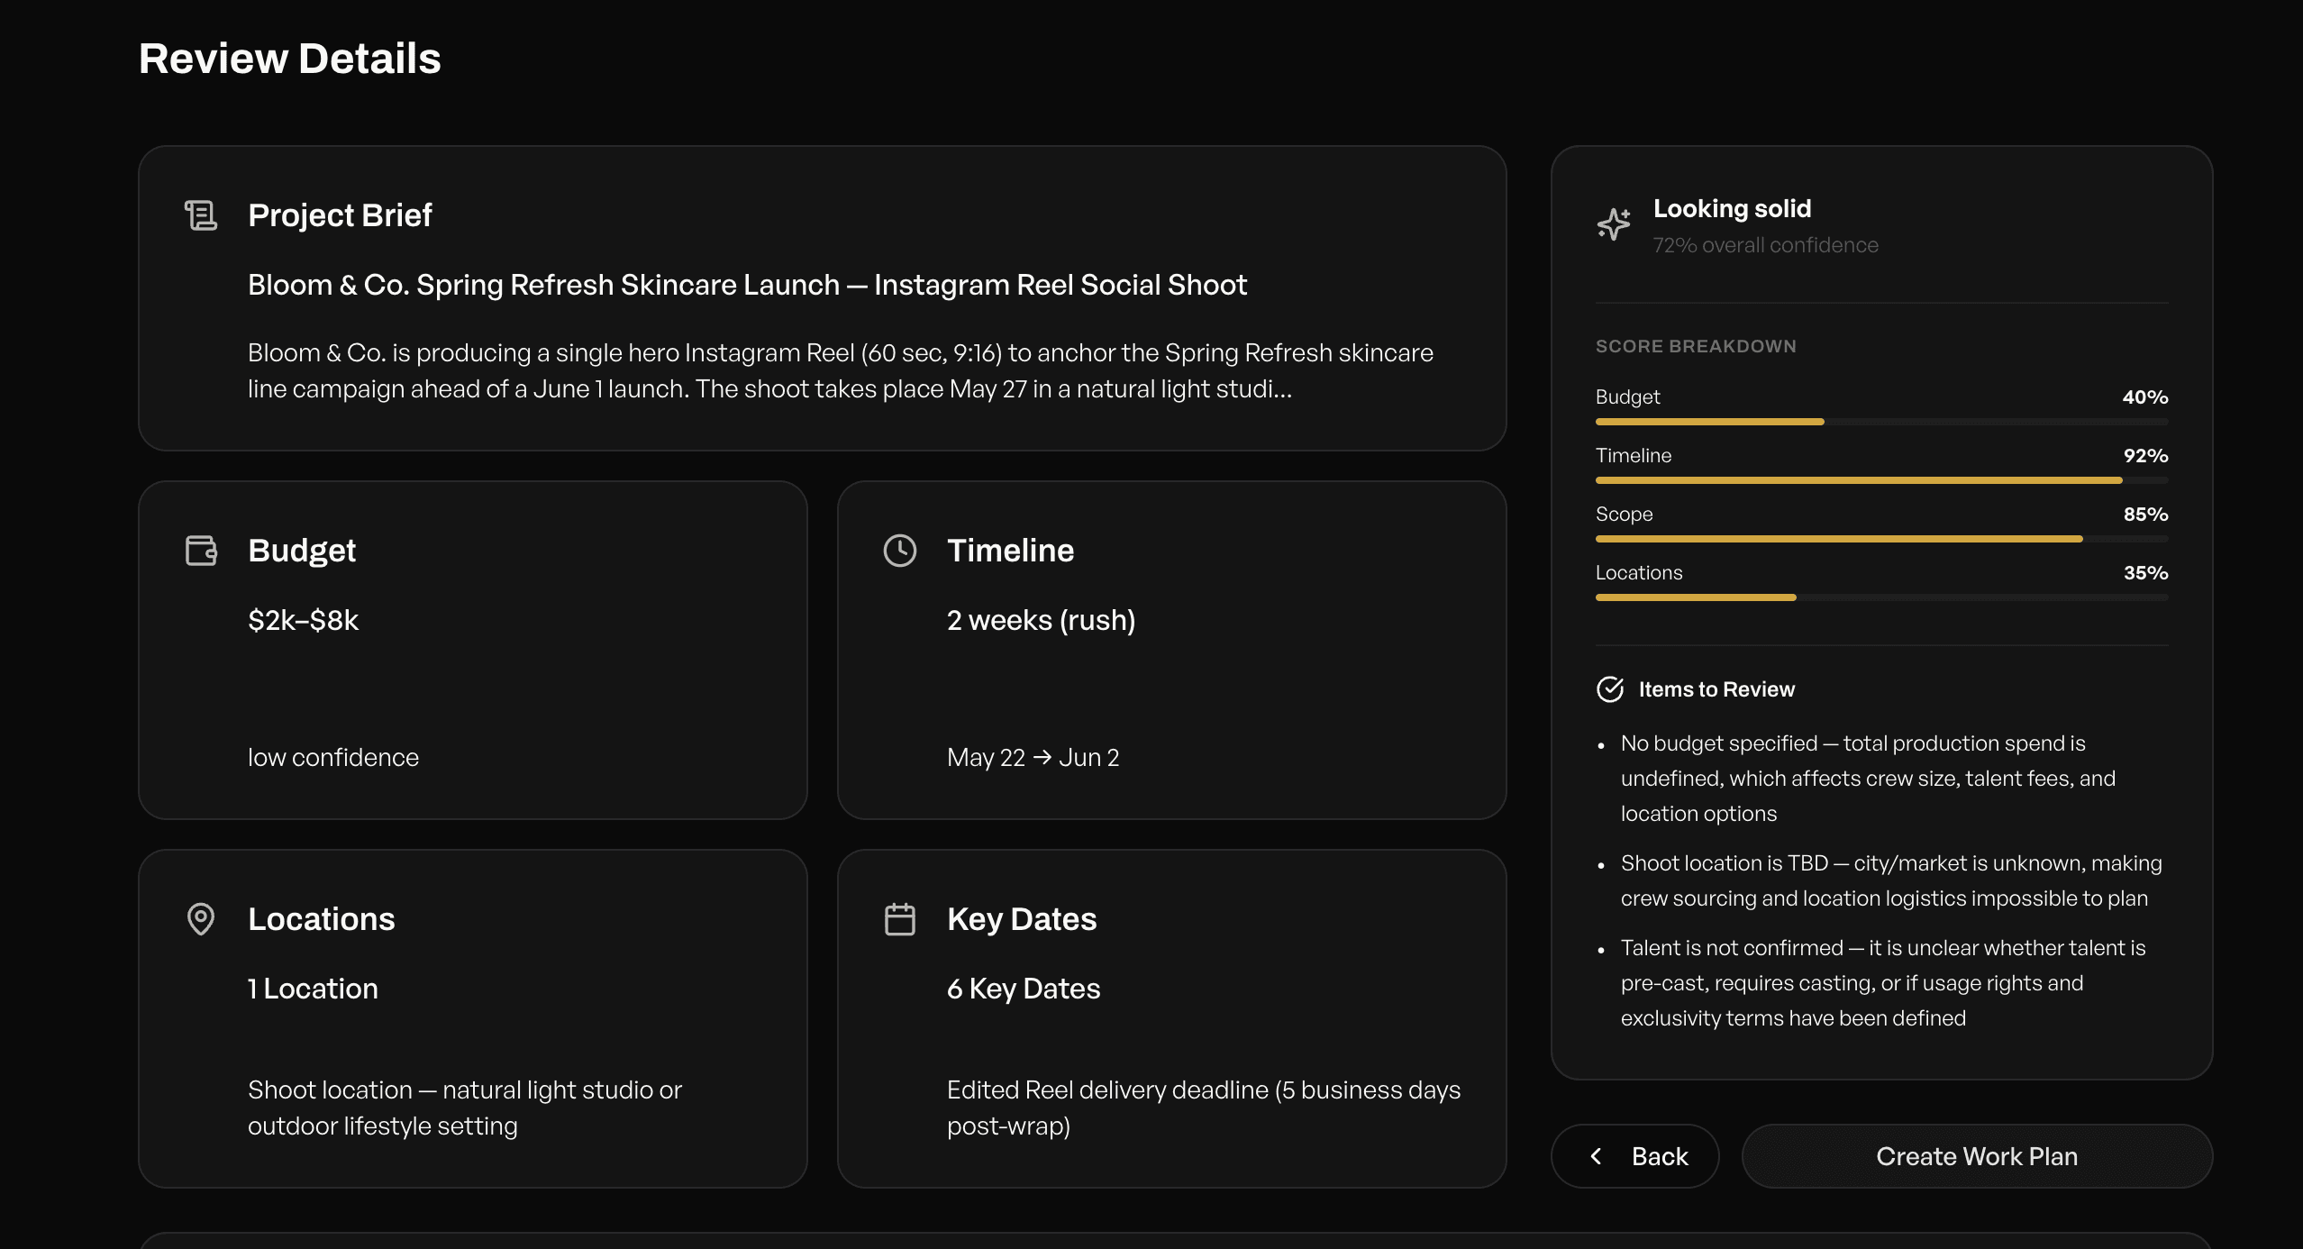Viewport: 2303px width, 1249px height.
Task: Click the Scope score progress bar
Action: coord(1881,539)
